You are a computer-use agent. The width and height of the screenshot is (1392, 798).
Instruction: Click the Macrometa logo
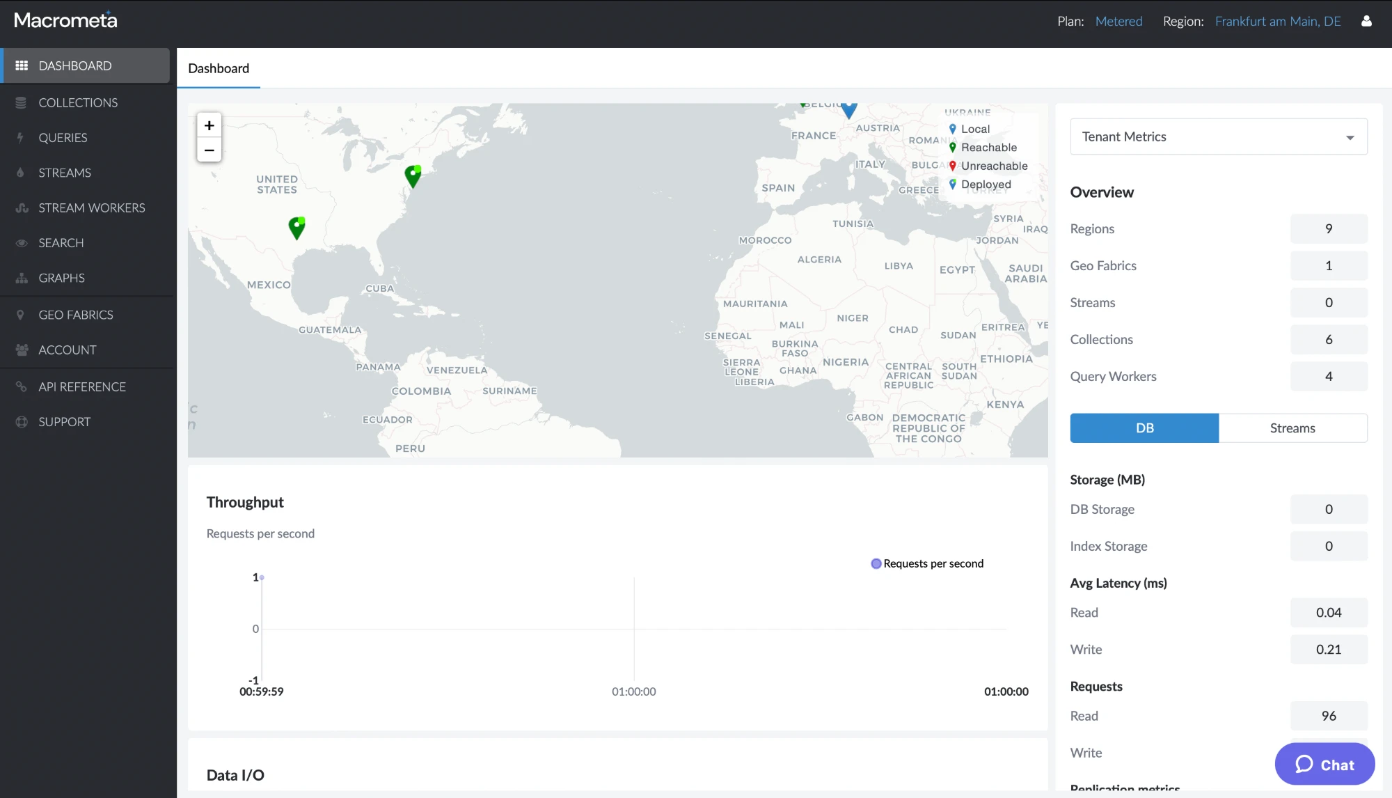[65, 20]
